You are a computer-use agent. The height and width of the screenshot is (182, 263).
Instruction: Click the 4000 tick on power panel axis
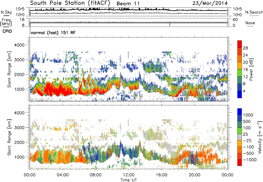point(19,45)
